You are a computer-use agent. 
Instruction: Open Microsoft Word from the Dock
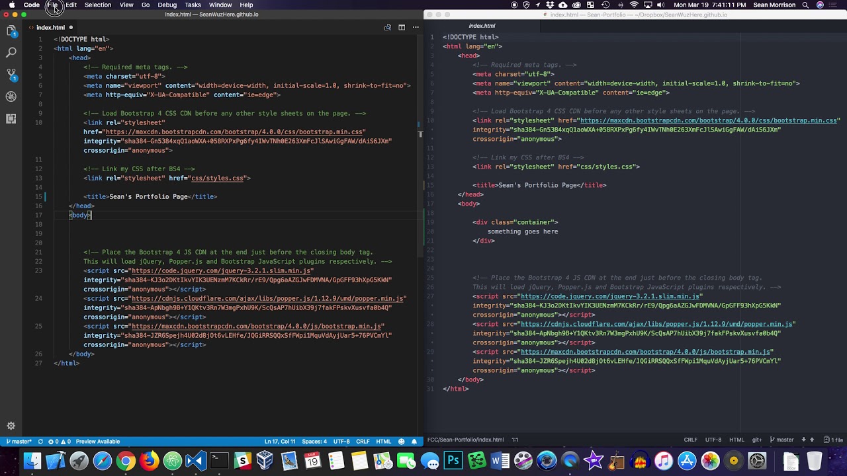(x=500, y=461)
